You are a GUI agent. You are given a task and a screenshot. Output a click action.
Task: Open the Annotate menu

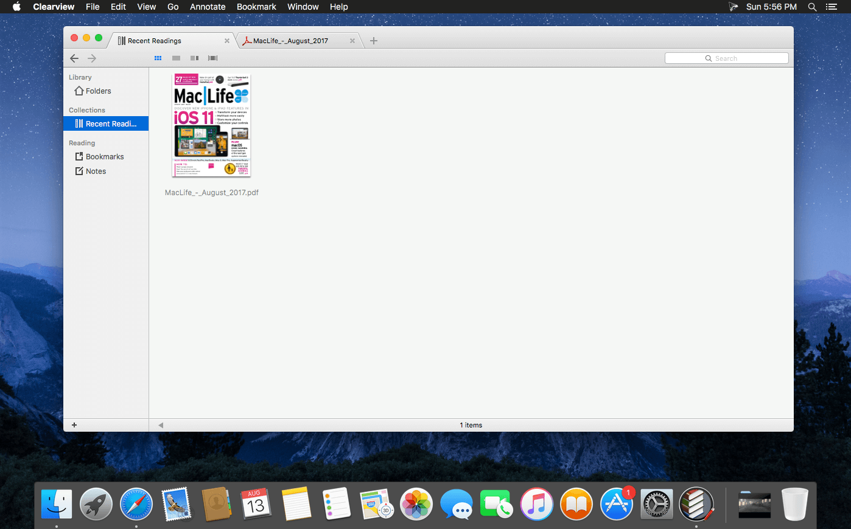tap(208, 7)
